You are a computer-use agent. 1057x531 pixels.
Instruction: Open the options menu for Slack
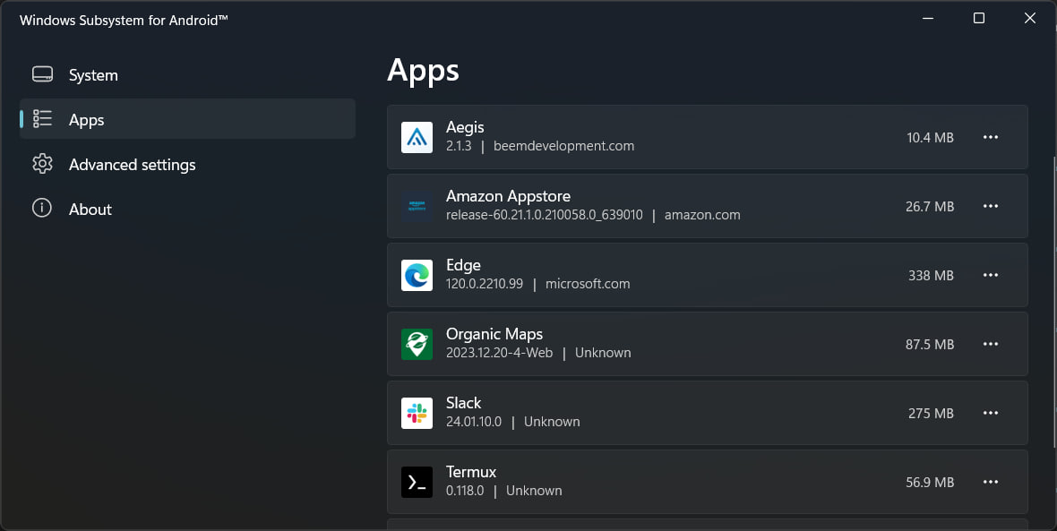[991, 413]
